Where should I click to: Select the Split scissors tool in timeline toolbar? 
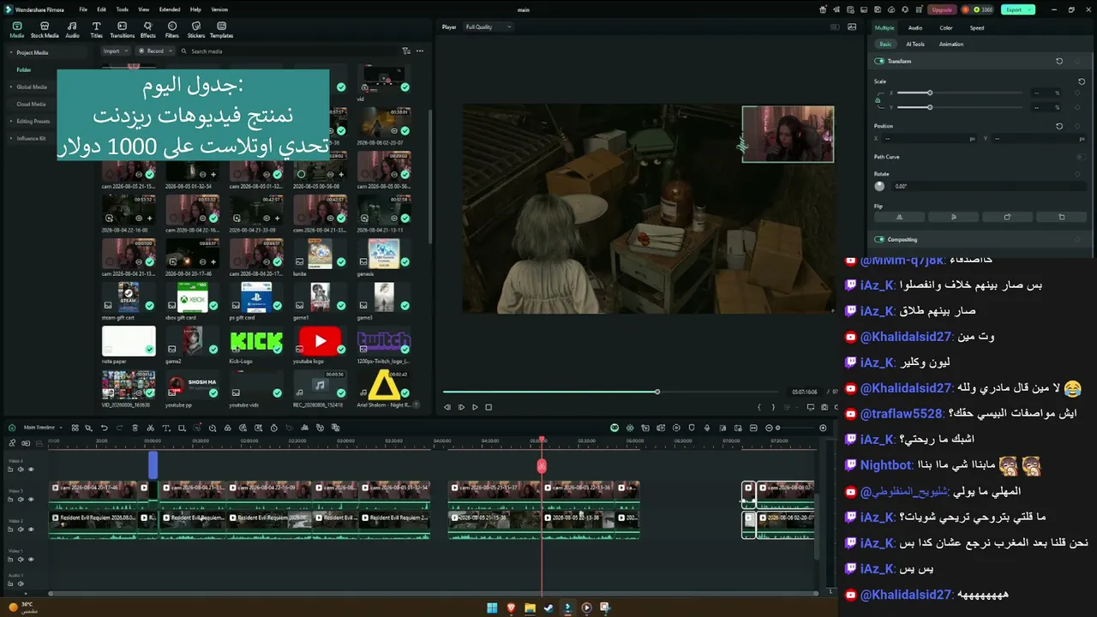click(x=150, y=428)
